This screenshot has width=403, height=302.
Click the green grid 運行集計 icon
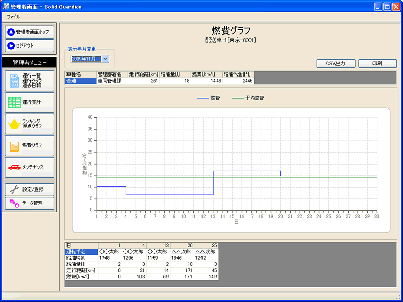(x=14, y=103)
